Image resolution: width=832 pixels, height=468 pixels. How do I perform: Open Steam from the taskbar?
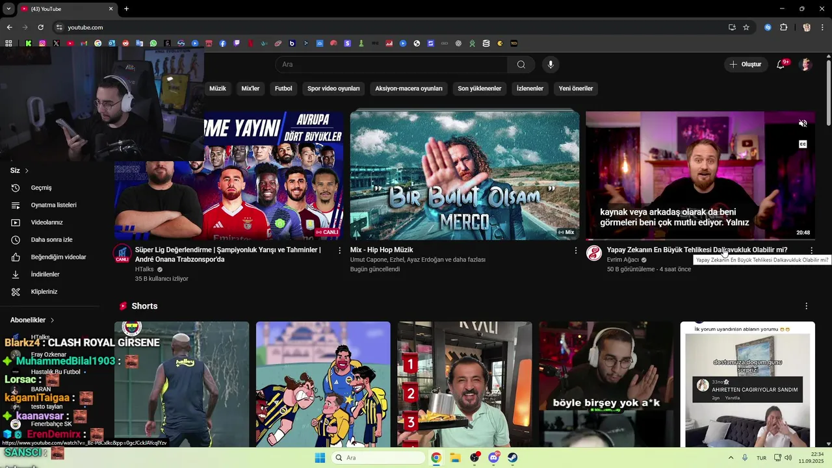pyautogui.click(x=513, y=458)
